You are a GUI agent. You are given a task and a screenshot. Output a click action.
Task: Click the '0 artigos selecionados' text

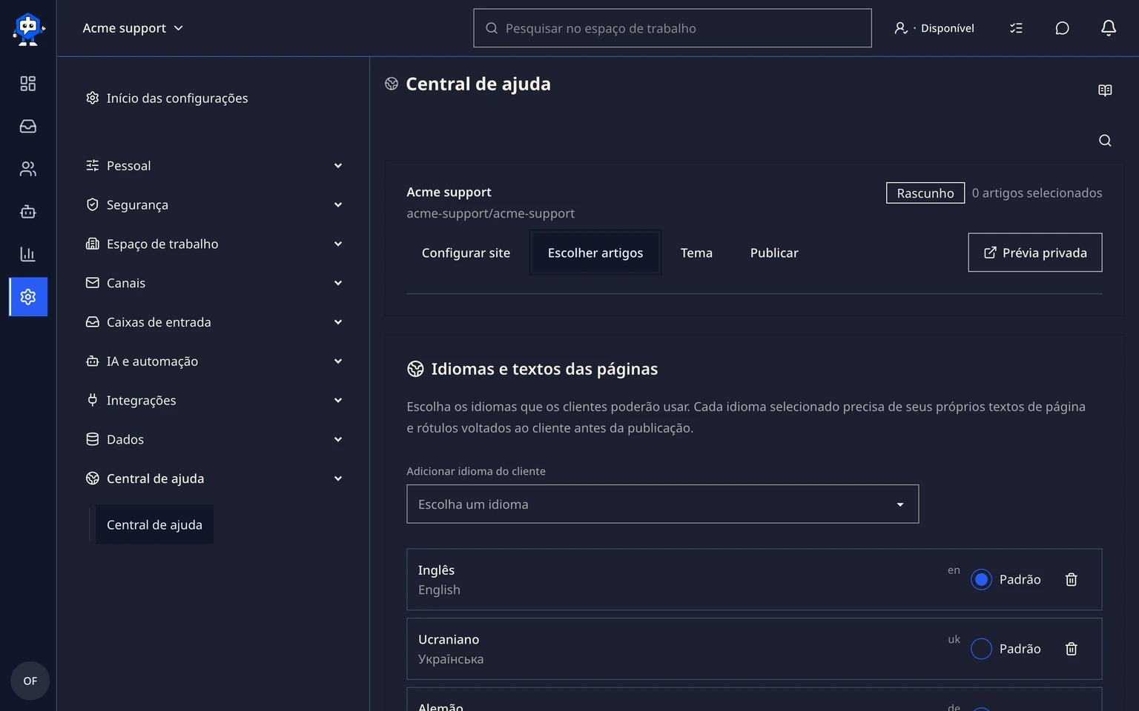(1037, 193)
